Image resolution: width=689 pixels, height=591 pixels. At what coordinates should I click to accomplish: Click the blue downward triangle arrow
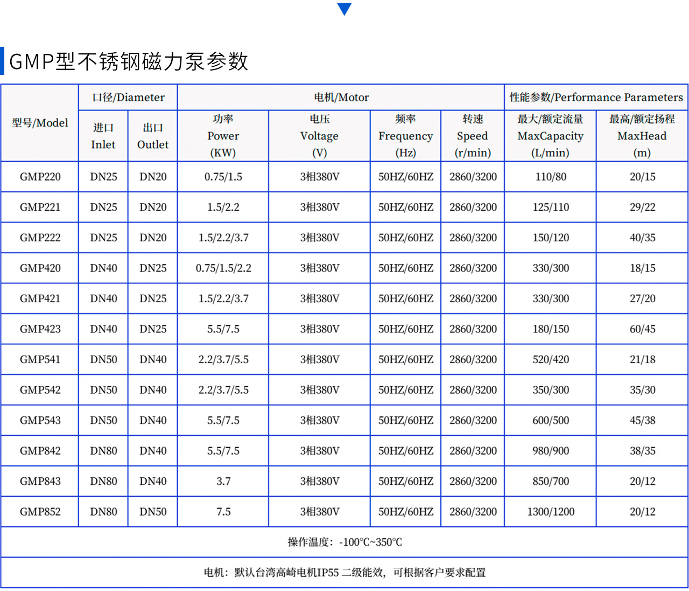coord(344,9)
